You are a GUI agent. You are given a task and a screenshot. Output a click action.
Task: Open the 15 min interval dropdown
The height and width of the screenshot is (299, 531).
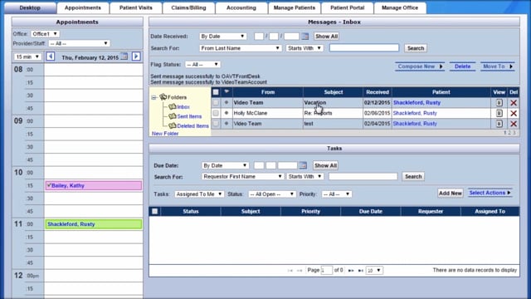click(27, 56)
